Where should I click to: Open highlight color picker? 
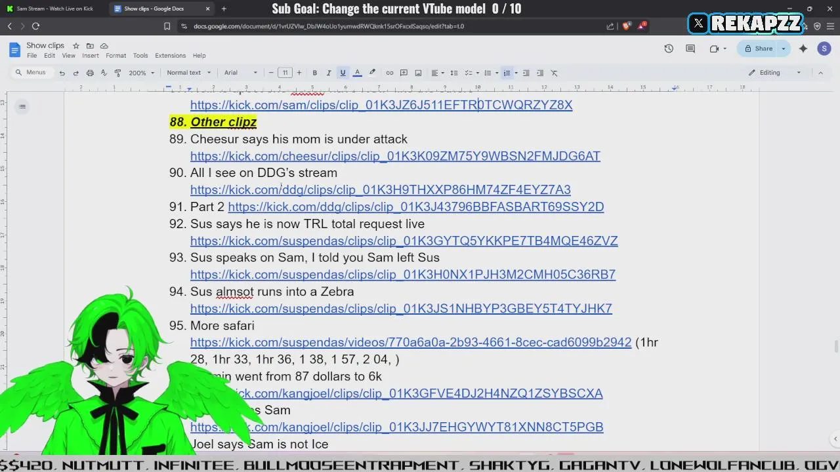point(372,73)
